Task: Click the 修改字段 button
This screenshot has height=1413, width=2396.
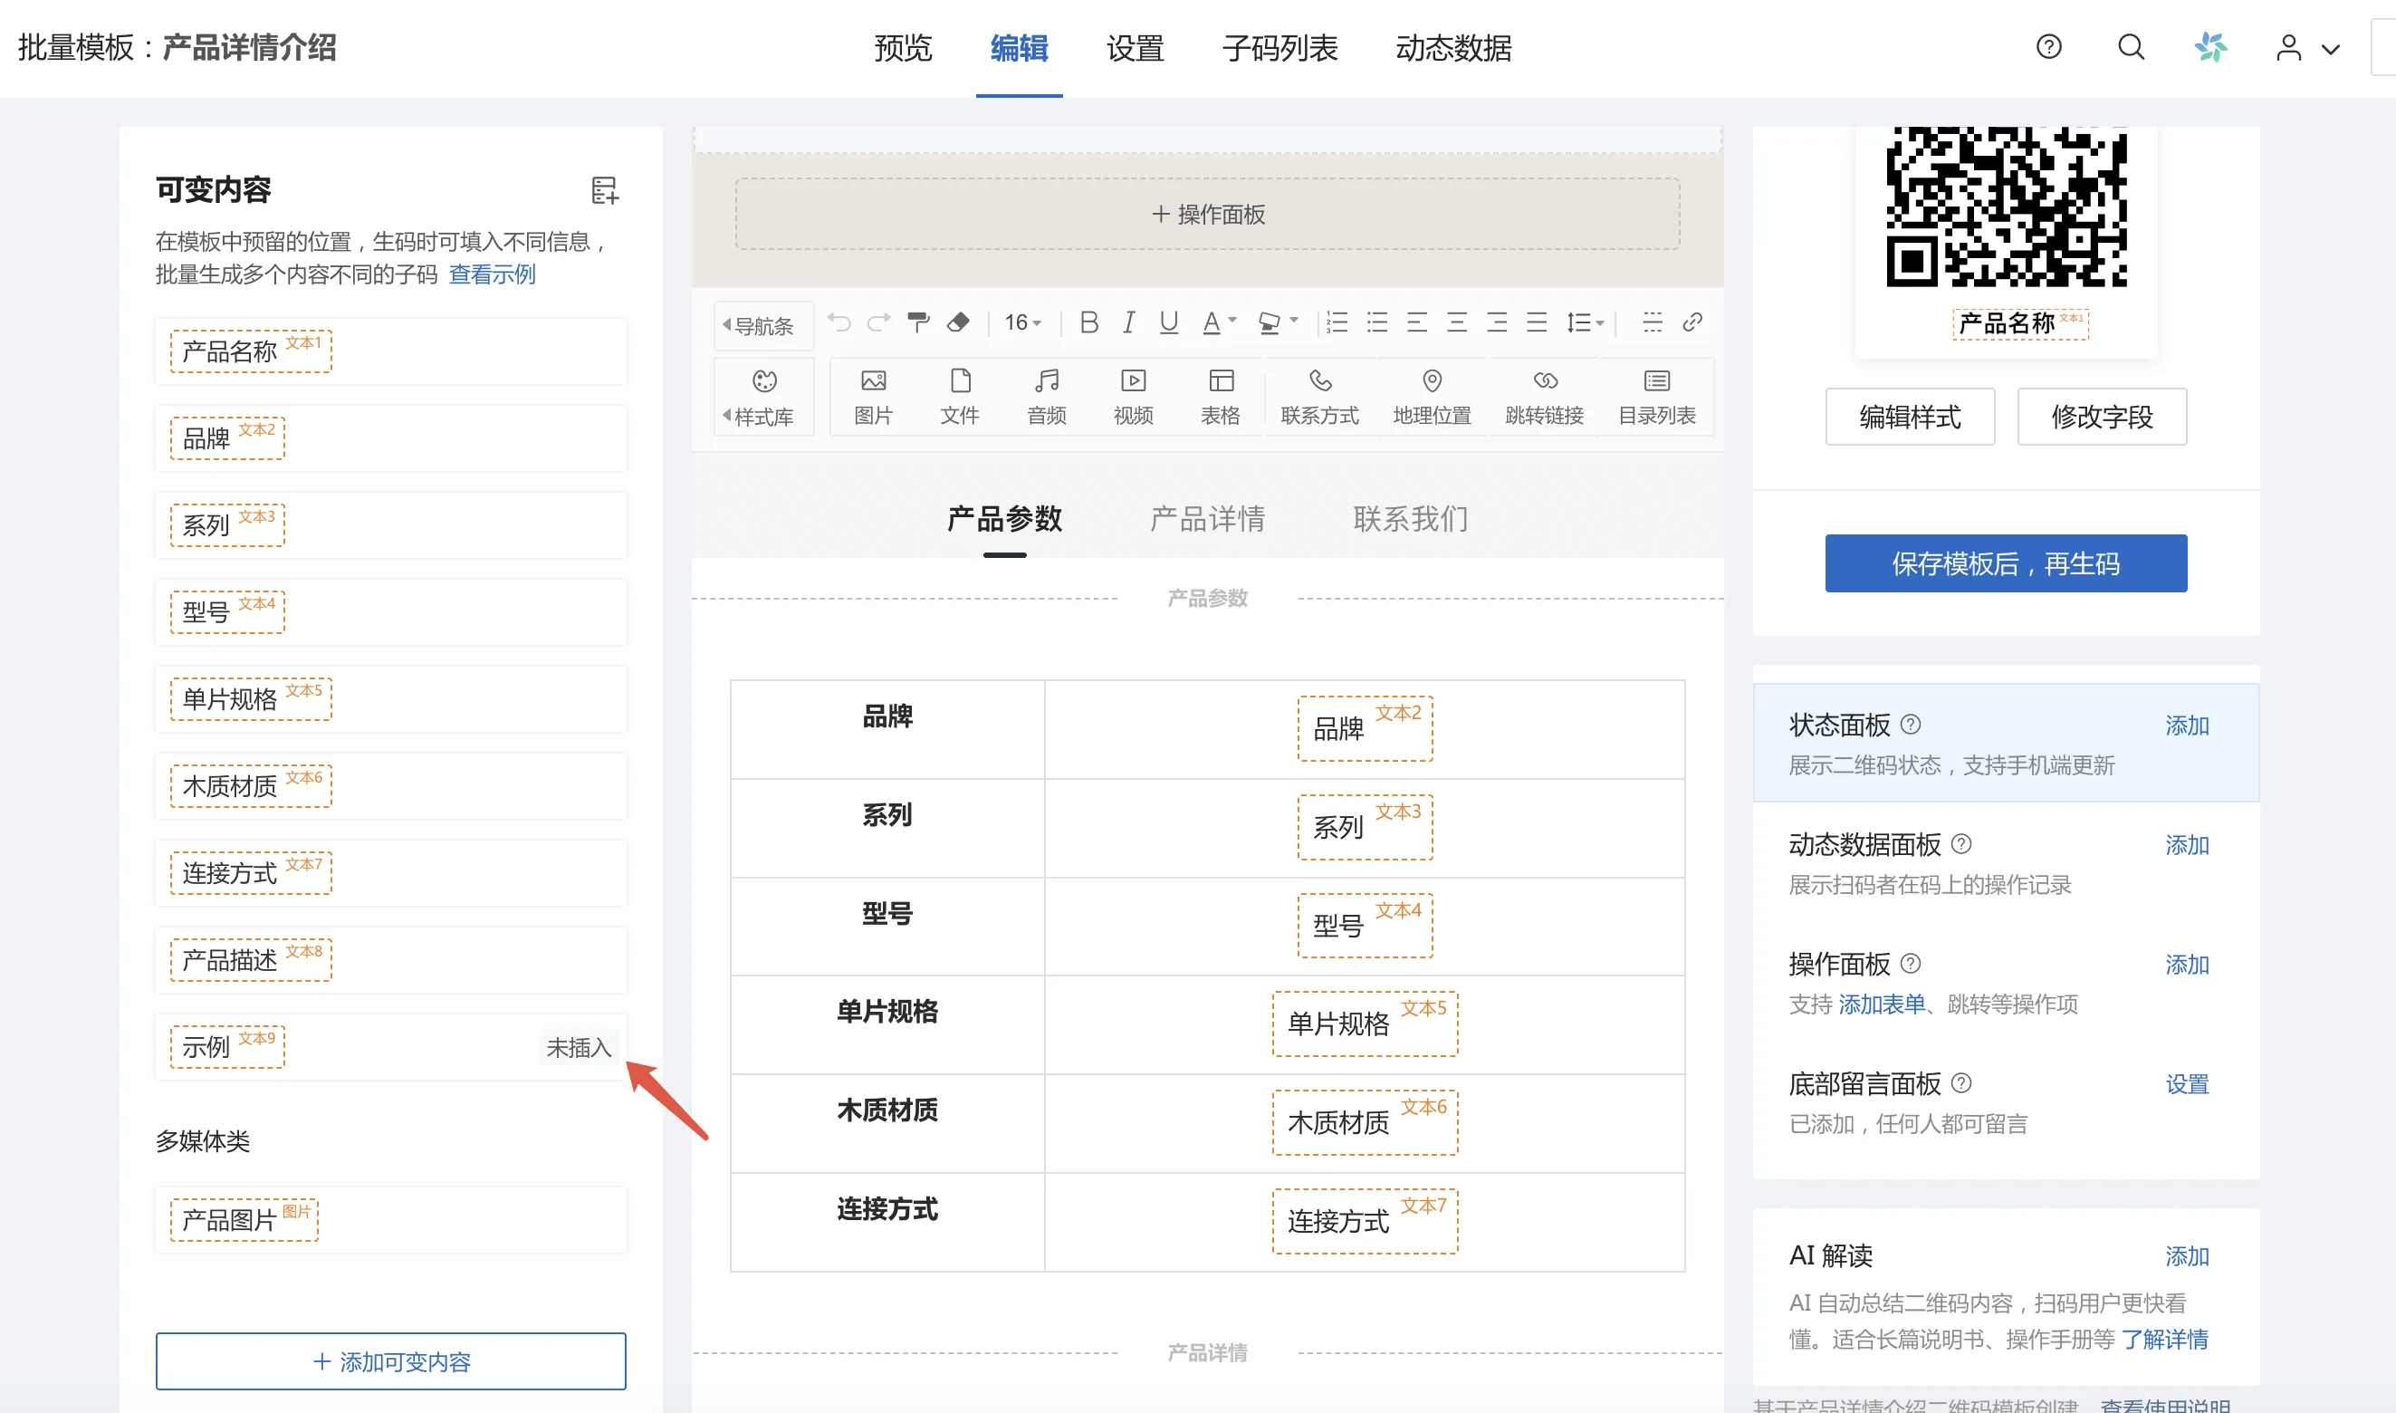Action: coord(2102,416)
